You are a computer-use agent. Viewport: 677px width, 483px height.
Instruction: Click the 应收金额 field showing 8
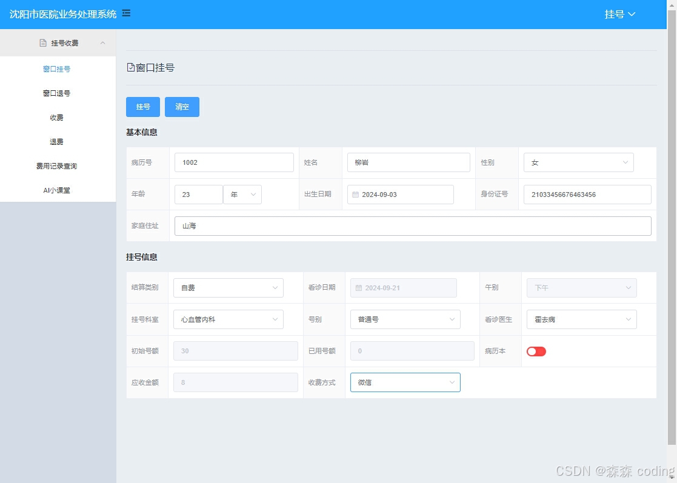[236, 382]
